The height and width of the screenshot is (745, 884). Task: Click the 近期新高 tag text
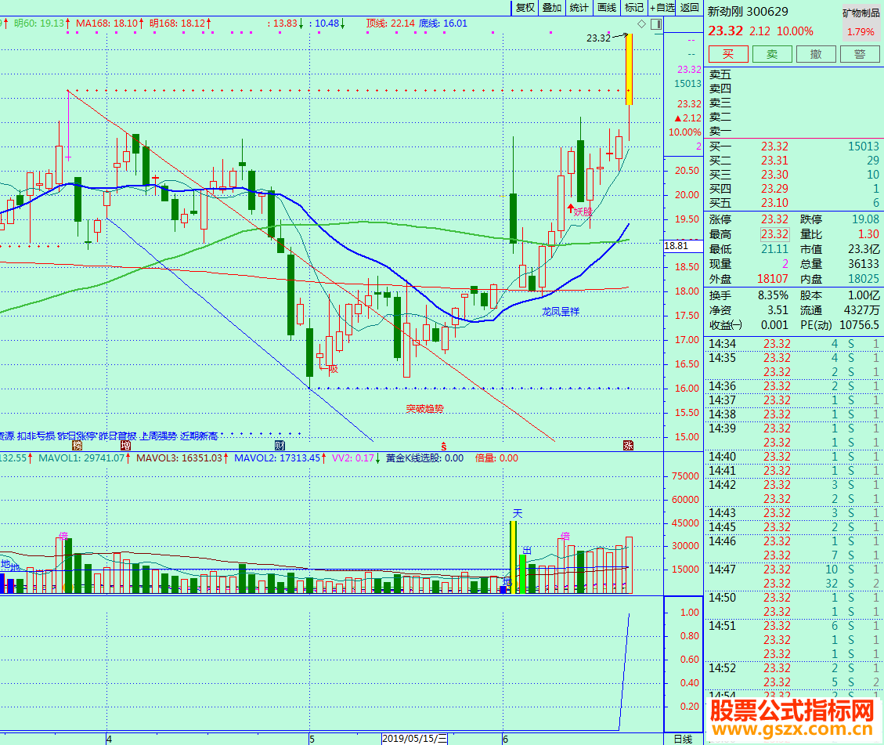coord(198,436)
